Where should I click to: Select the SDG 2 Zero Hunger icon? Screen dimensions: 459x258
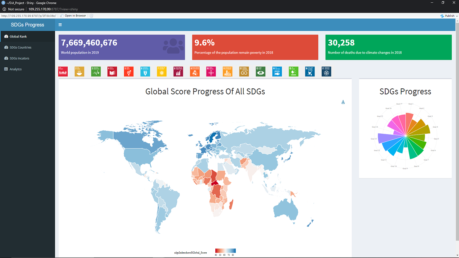[79, 71]
